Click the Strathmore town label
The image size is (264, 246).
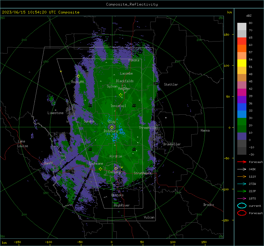click(143, 173)
